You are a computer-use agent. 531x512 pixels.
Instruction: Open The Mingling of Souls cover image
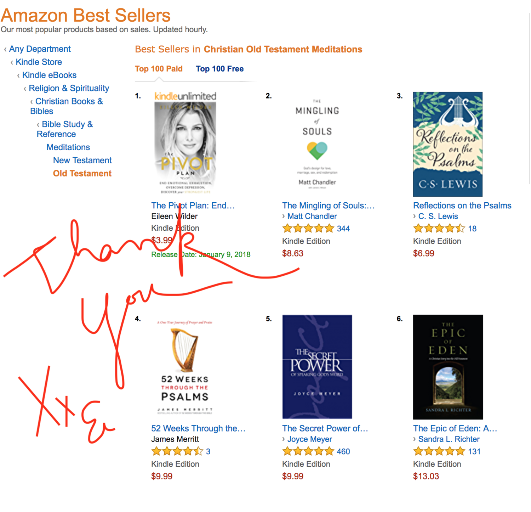pos(317,144)
